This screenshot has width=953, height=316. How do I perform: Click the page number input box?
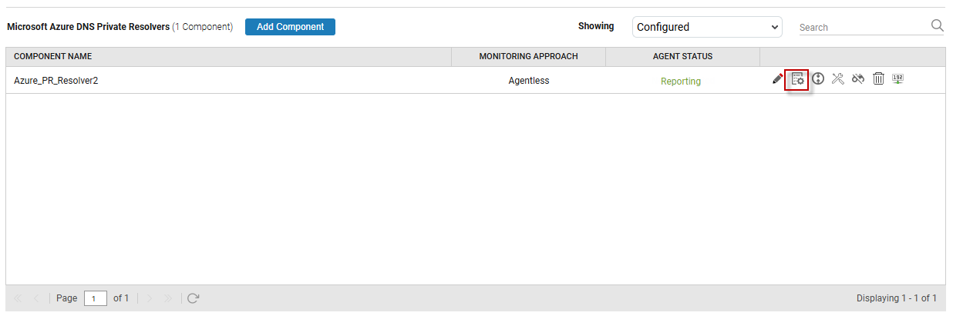tap(95, 298)
